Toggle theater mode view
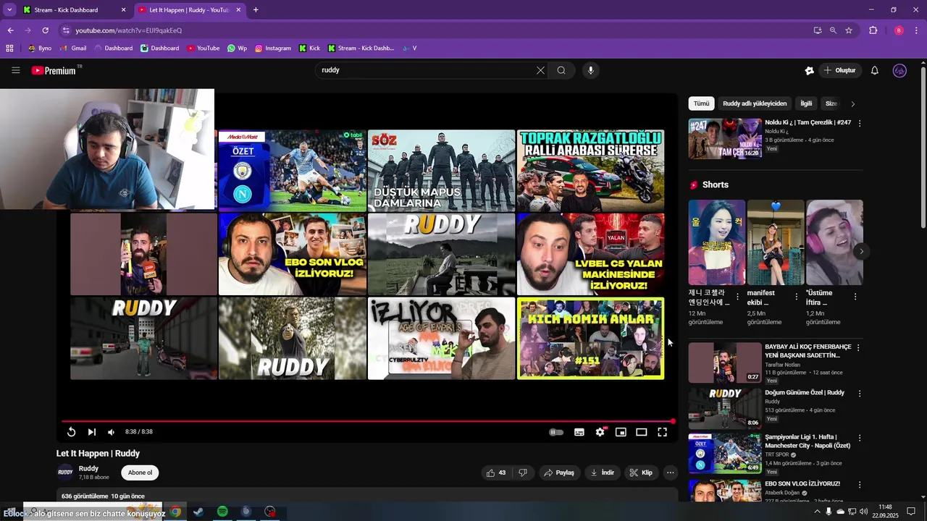Image resolution: width=927 pixels, height=521 pixels. click(641, 432)
